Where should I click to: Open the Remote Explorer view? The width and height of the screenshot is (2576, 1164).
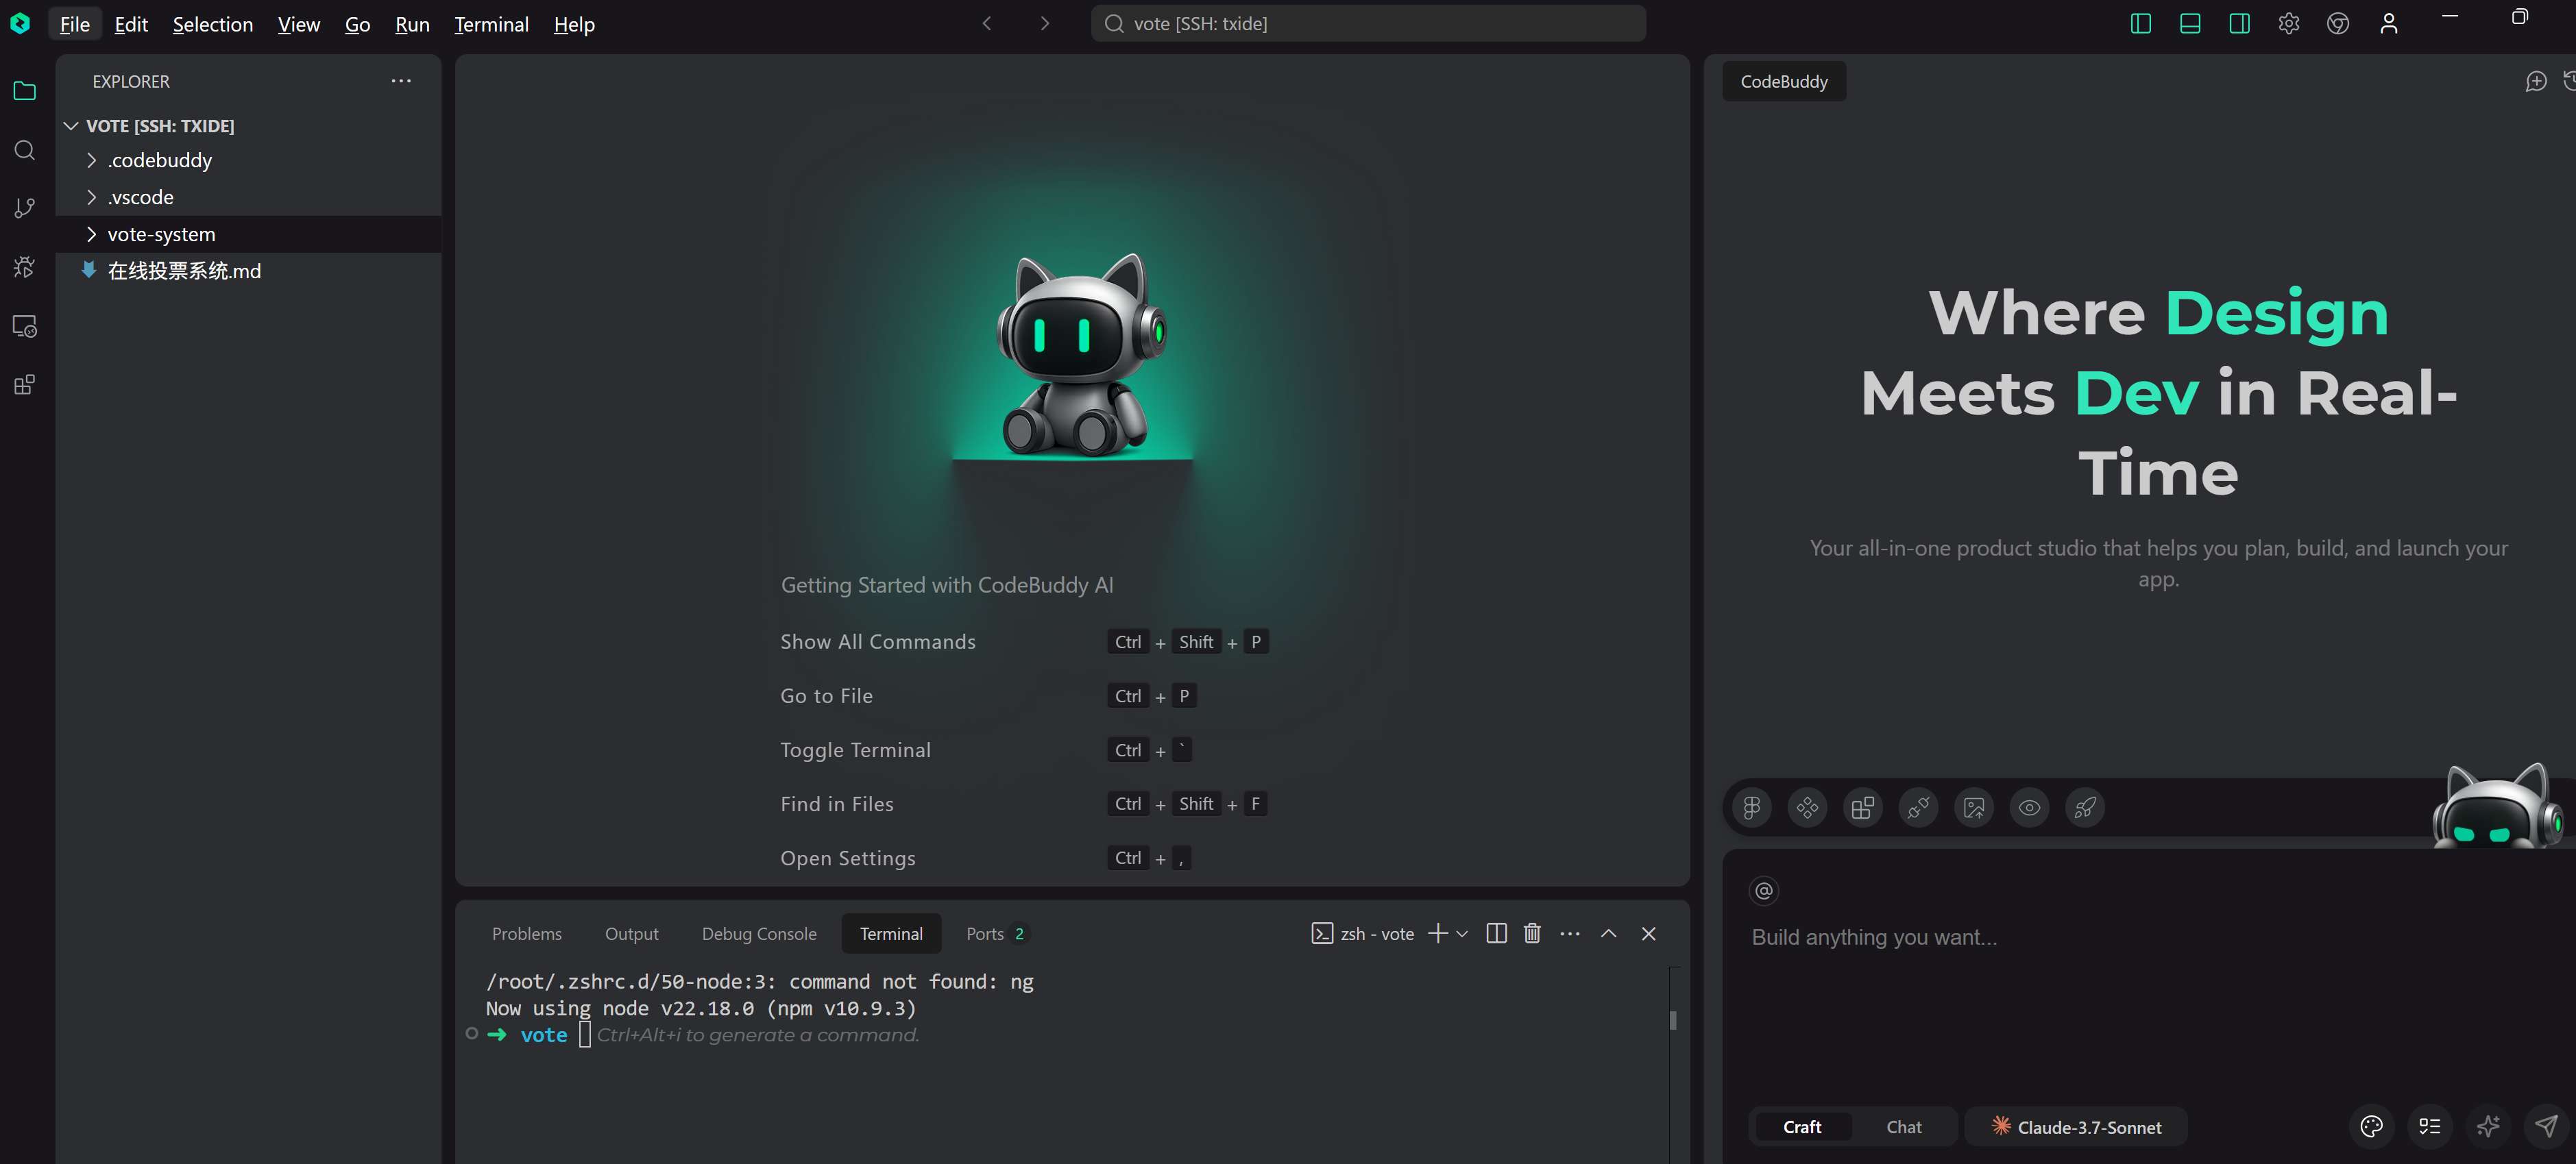(x=25, y=325)
